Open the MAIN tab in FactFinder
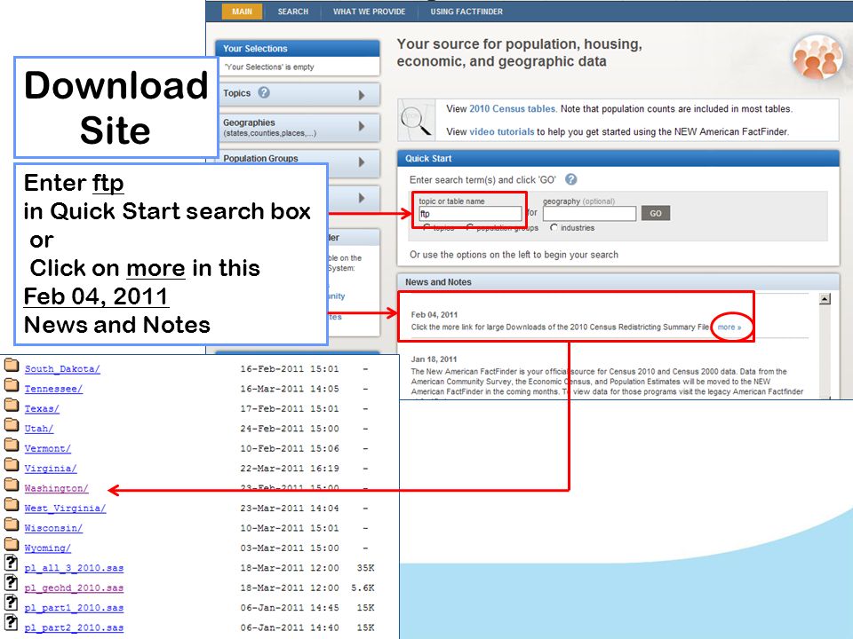 point(242,12)
